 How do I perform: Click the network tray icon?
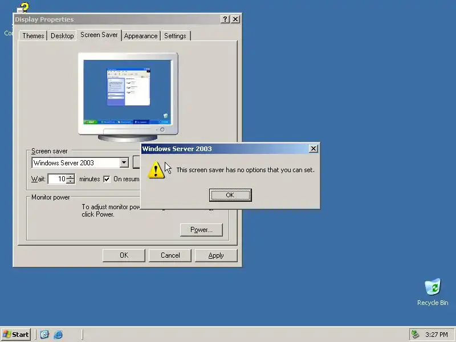tap(416, 335)
